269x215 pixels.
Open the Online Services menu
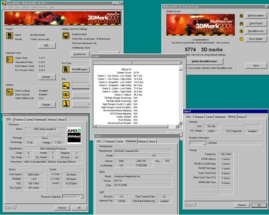(x=39, y=7)
